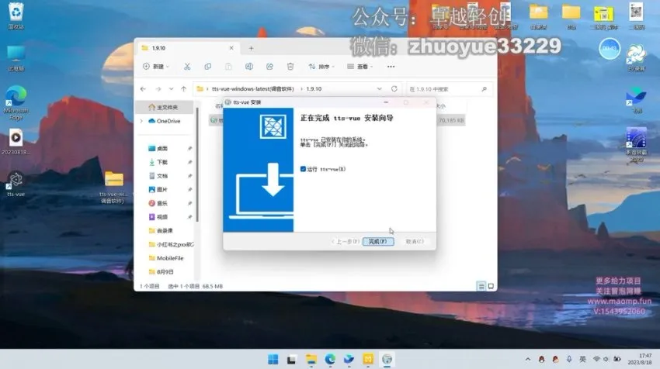Click the refresh icon beside the address bar

[x=394, y=89]
